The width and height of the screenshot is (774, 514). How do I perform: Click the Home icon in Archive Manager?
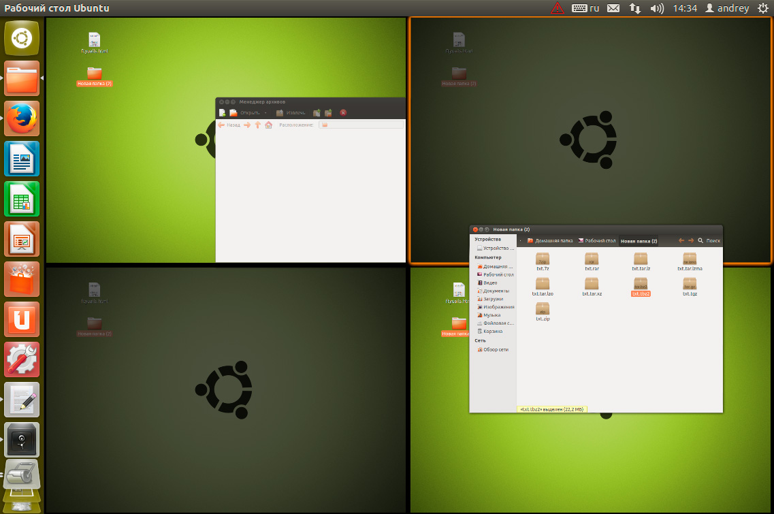pos(268,125)
